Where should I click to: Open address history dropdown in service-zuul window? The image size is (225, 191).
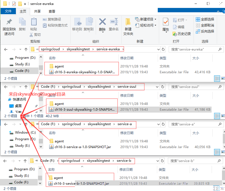coord(157,87)
